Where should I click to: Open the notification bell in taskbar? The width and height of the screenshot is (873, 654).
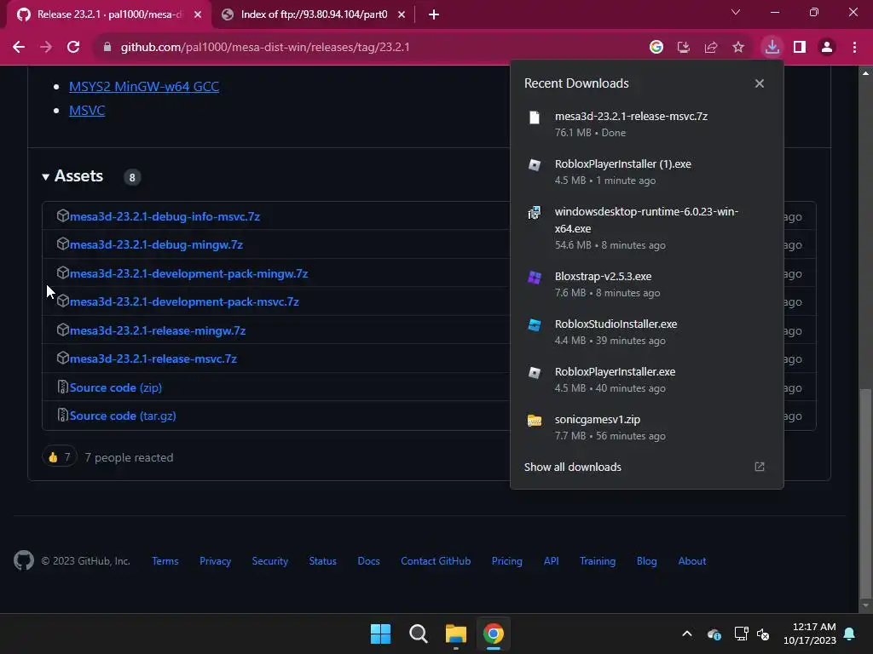(849, 634)
